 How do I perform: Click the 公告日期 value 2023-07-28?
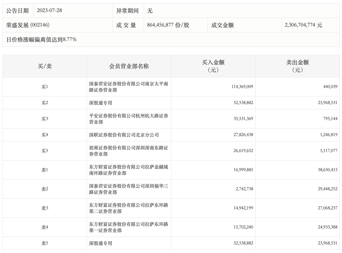(x=49, y=11)
